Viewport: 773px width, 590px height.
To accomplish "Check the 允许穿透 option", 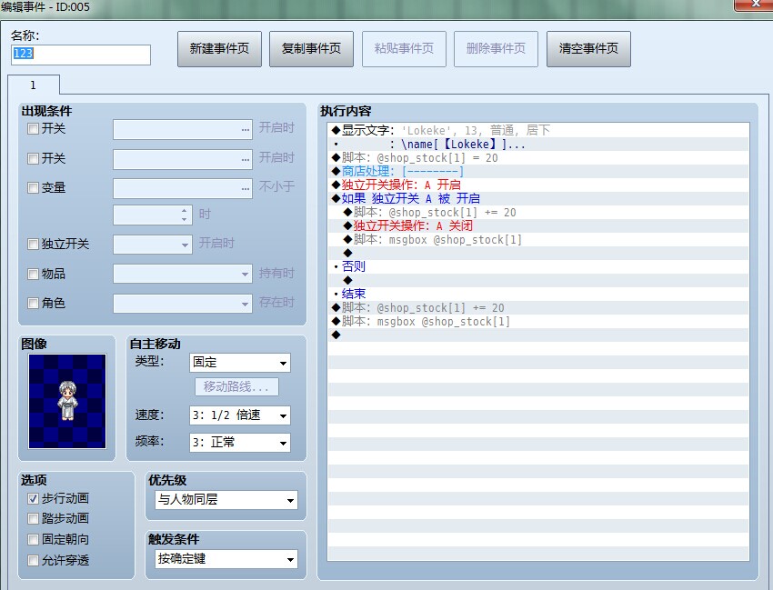I will (x=33, y=560).
